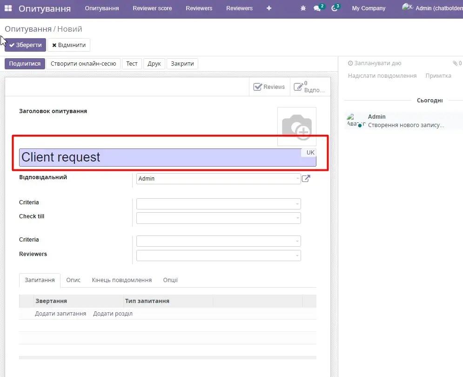Open the Check till dropdown
The width and height of the screenshot is (463, 377).
click(x=297, y=217)
